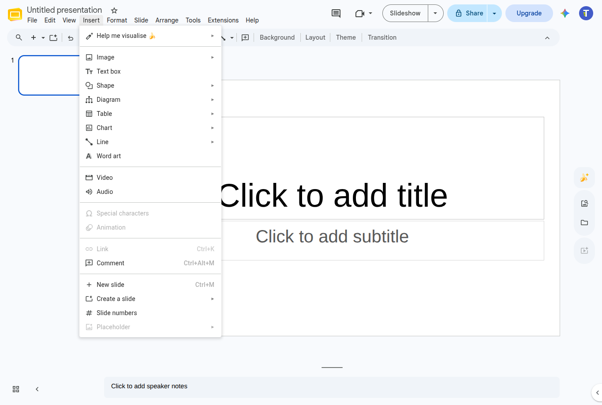Select New slide in menu
Image resolution: width=602 pixels, height=405 pixels.
coord(150,285)
